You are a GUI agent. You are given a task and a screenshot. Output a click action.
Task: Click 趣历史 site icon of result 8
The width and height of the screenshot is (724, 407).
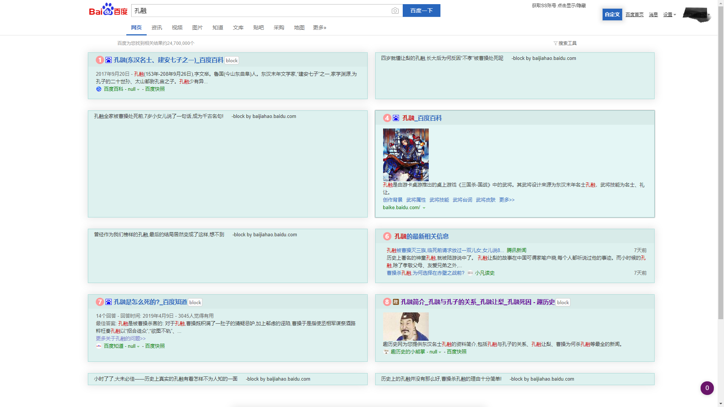pos(396,302)
